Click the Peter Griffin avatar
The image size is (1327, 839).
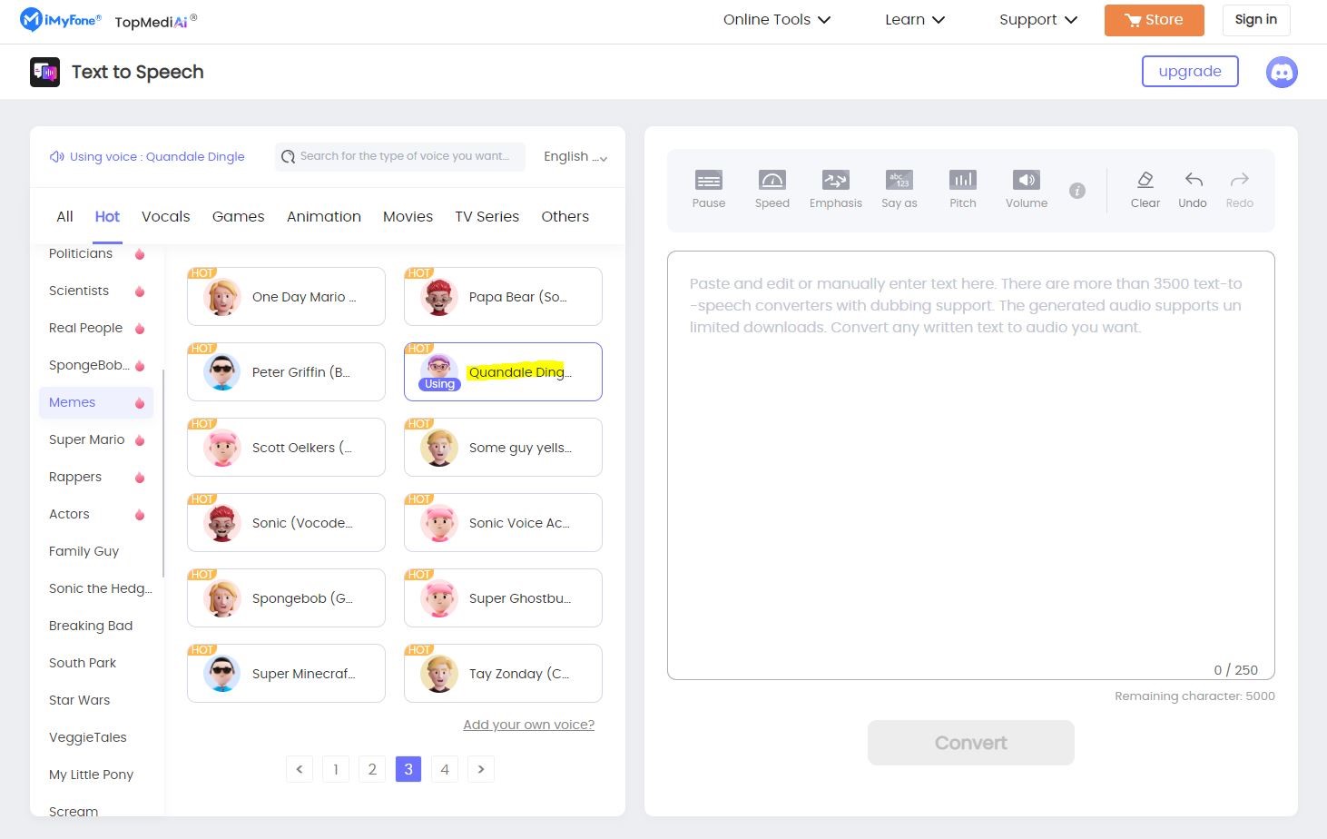pos(221,372)
